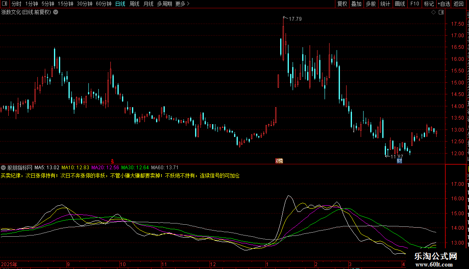The image size is (469, 269).
Task: Expand the 股朋指标网 indicator dropdown arrow
Action: [x=3, y=168]
